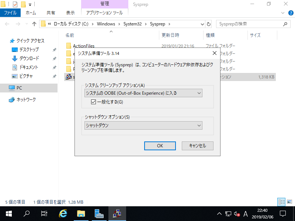Click Windows in the address bar
295x221 pixels.
click(106, 24)
